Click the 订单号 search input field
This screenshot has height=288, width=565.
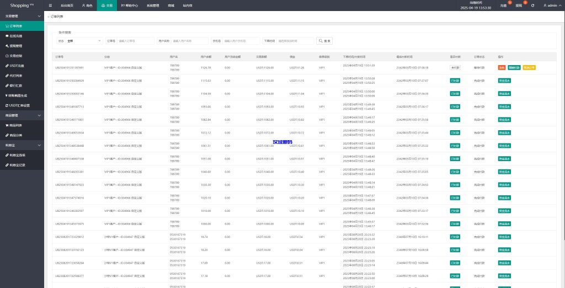coord(136,41)
